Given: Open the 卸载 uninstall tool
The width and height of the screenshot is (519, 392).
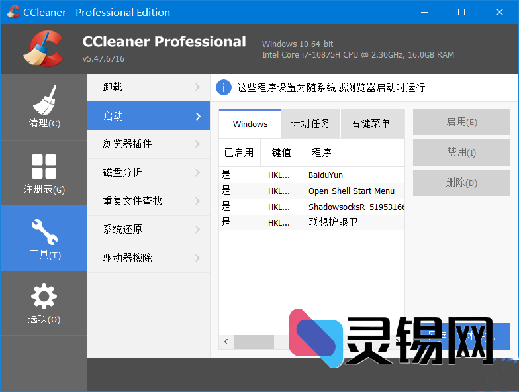Looking at the screenshot, I should (x=148, y=87).
